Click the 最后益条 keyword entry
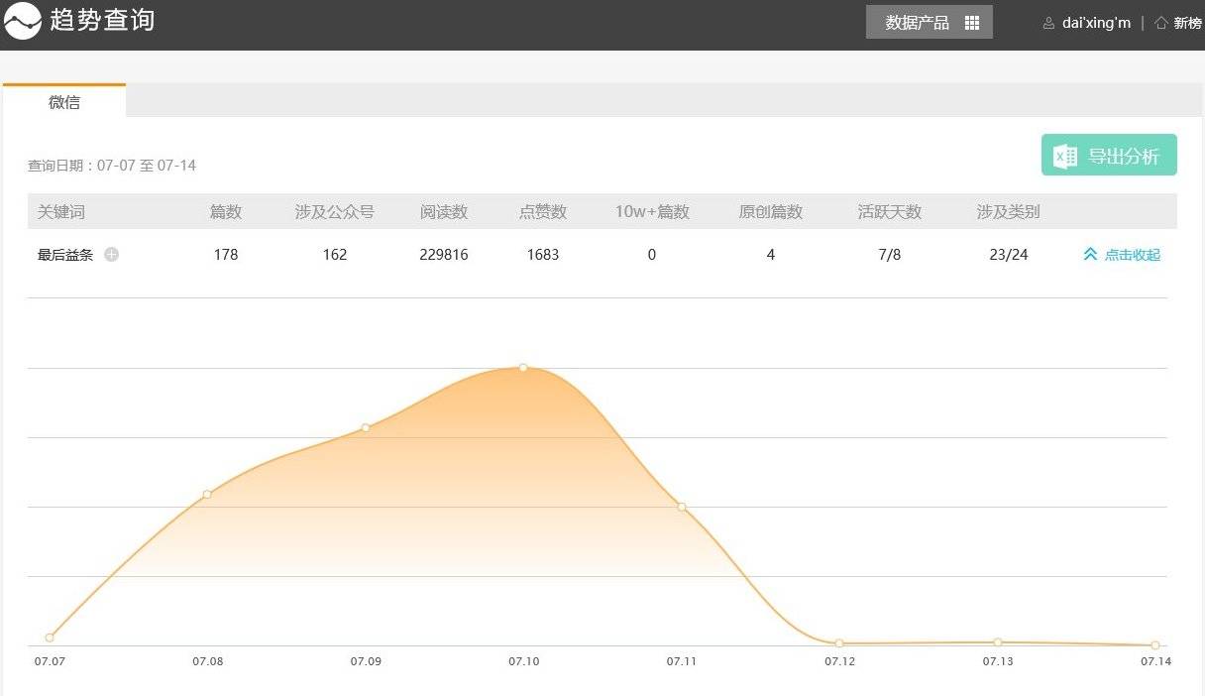 coord(65,255)
